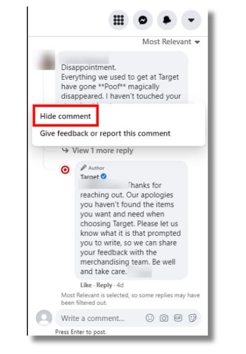Open the Facebook apps grid menu
This screenshot has width=246, height=354.
[119, 20]
